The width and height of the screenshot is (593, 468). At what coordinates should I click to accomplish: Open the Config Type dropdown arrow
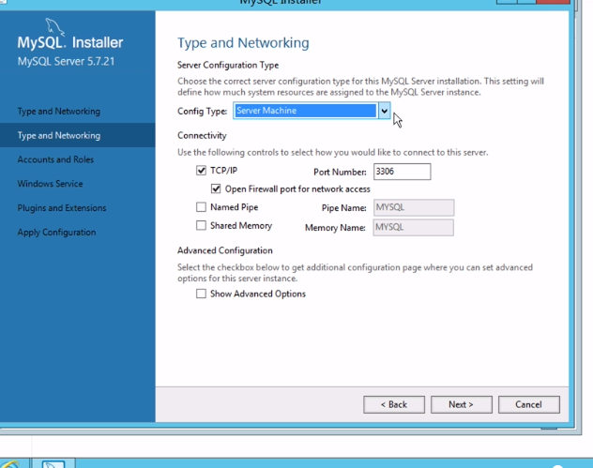[385, 111]
